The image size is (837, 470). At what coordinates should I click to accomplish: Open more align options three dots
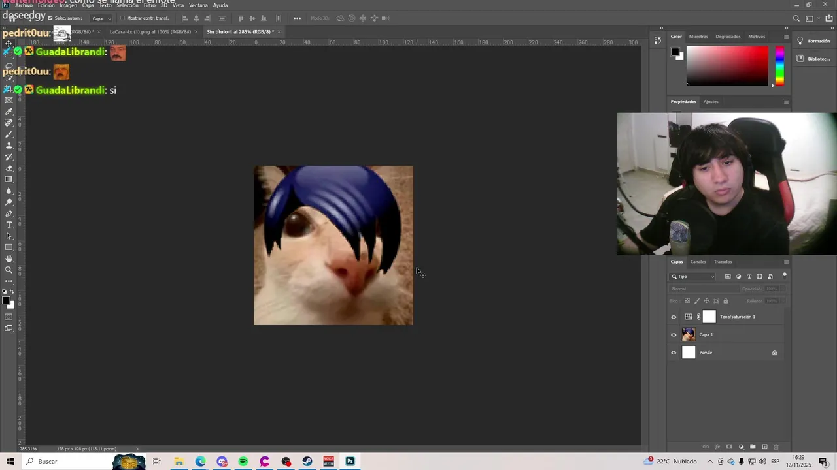pyautogui.click(x=297, y=18)
